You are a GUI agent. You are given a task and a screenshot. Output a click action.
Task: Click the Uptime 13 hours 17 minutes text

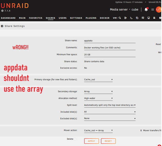point(129,2)
